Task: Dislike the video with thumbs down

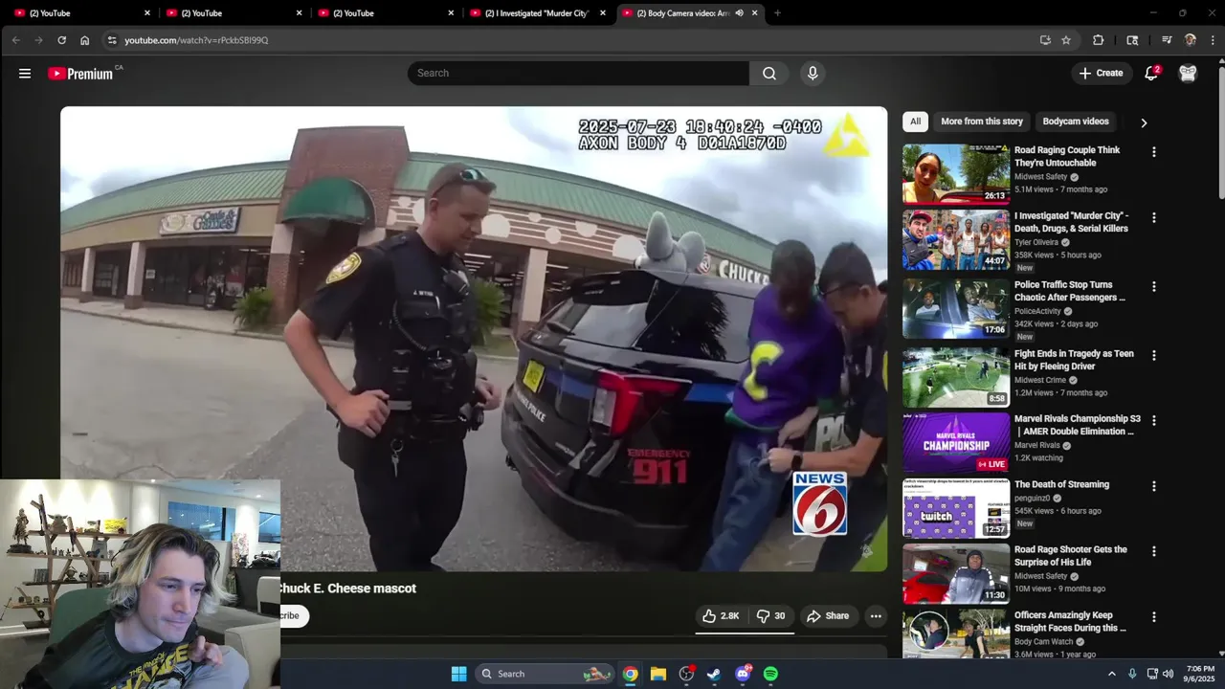Action: 771,616
